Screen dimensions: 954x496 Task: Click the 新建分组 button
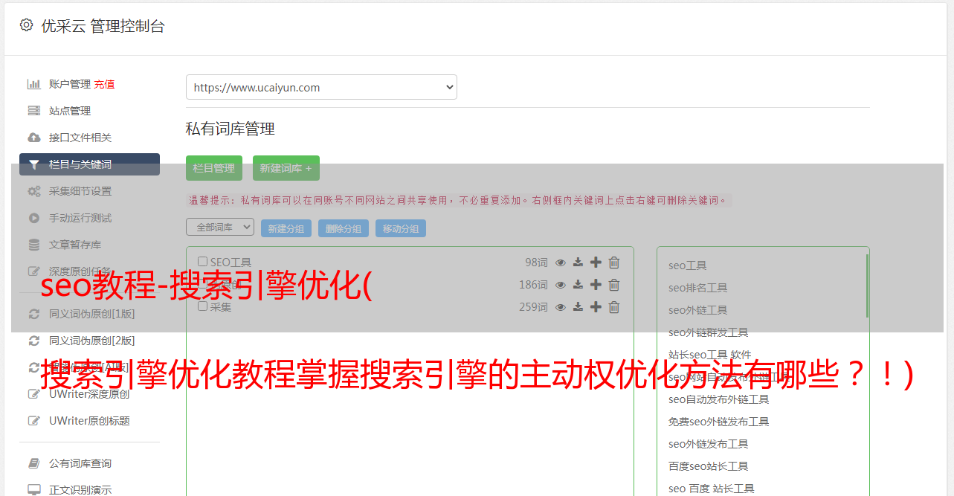[286, 228]
